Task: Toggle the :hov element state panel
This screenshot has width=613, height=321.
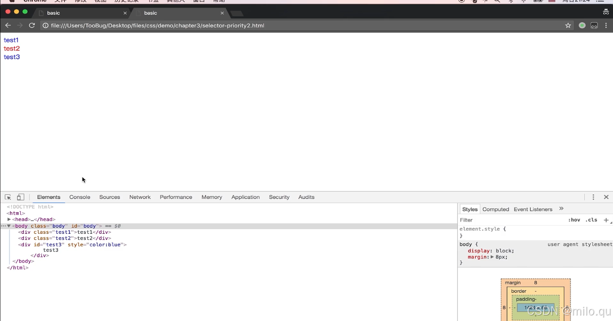Action: (574, 220)
